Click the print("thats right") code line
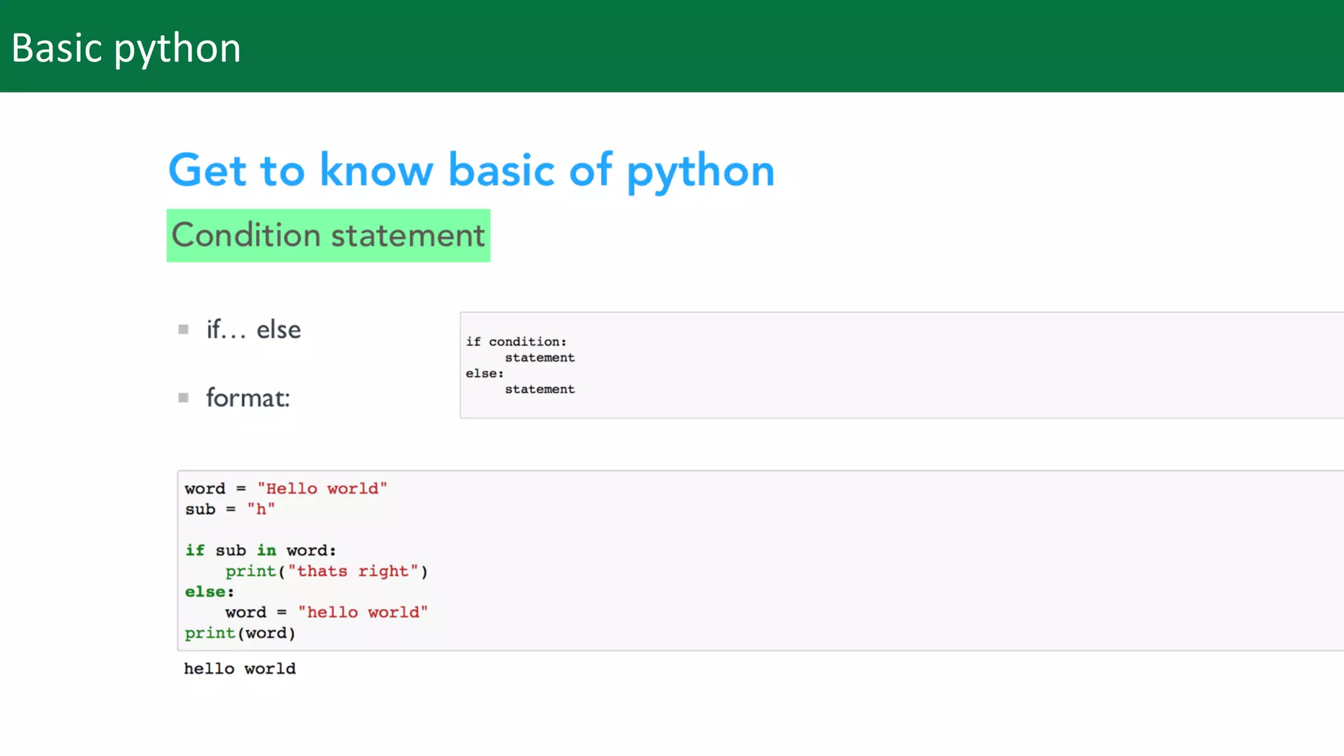Image resolution: width=1344 pixels, height=756 pixels. (327, 572)
